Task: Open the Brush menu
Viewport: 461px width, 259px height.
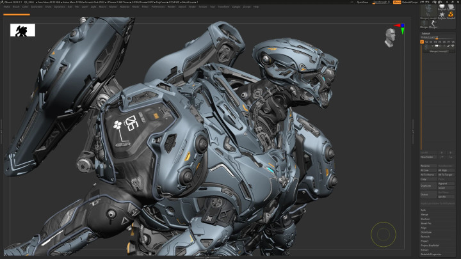Action: pos(16,7)
